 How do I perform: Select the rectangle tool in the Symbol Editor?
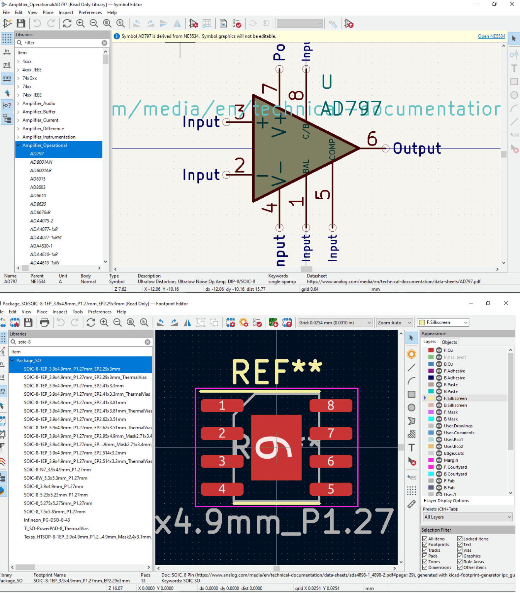tap(514, 82)
